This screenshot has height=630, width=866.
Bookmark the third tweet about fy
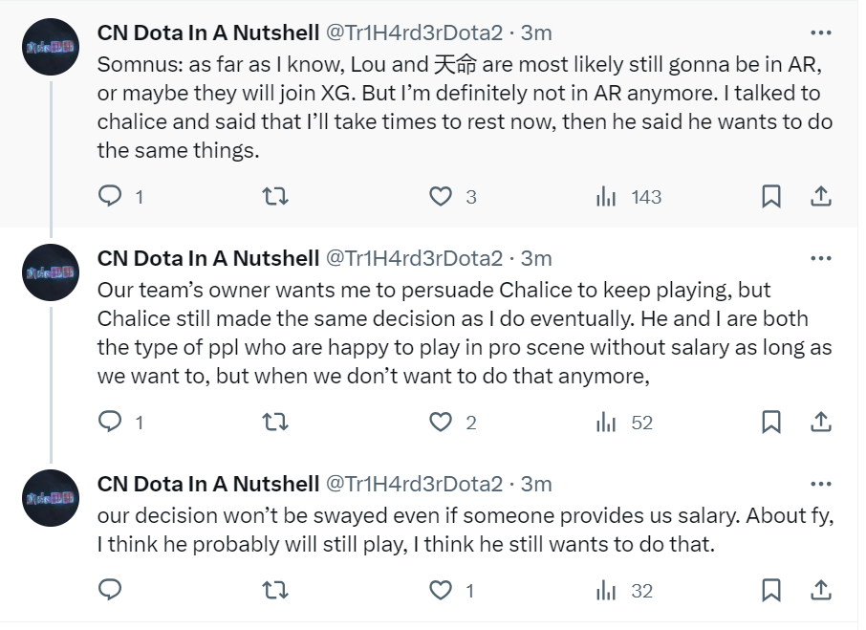click(x=771, y=591)
